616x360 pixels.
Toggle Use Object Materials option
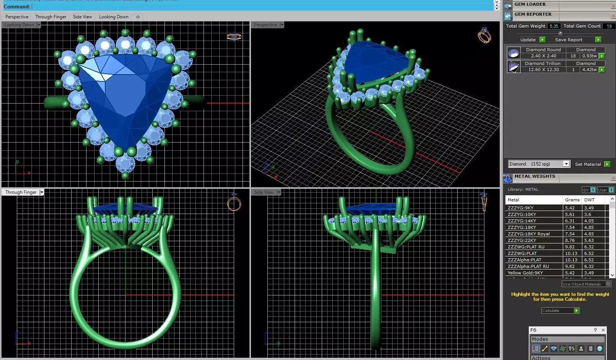coord(586,284)
